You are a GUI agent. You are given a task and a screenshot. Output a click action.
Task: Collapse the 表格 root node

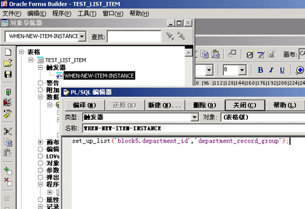coord(21,52)
